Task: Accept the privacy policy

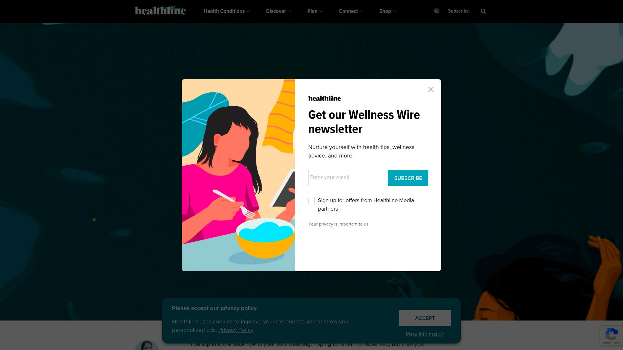Action: coord(425,318)
